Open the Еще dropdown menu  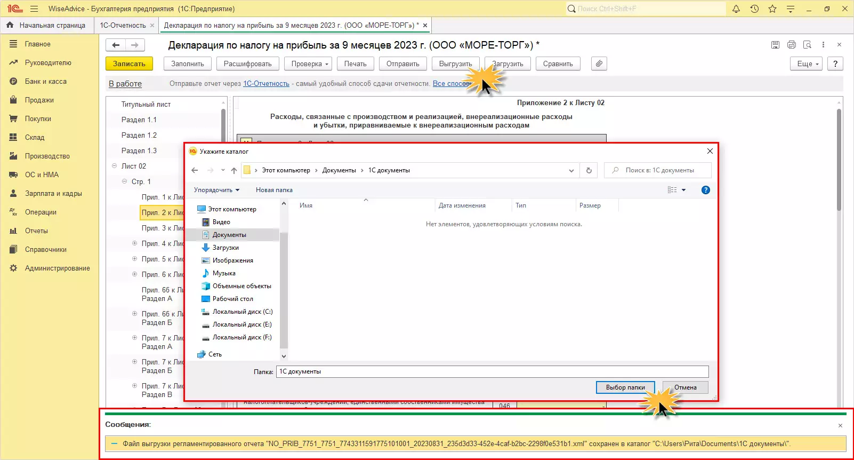coord(806,64)
